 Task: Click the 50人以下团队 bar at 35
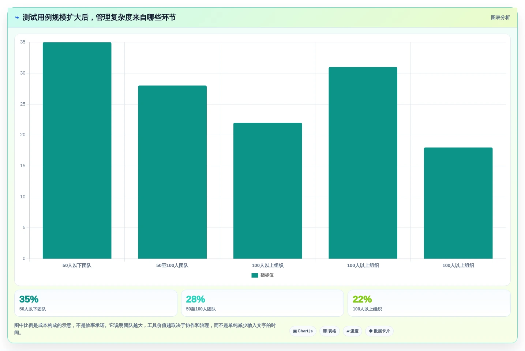click(x=77, y=150)
